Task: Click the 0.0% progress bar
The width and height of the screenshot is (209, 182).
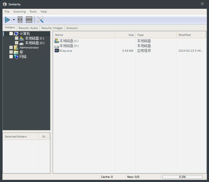Action: pyautogui.click(x=183, y=177)
